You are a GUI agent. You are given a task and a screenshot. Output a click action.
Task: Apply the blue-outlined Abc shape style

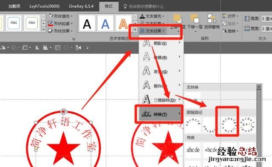14,23
